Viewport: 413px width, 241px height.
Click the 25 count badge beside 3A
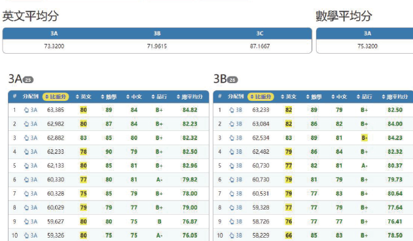pos(28,80)
